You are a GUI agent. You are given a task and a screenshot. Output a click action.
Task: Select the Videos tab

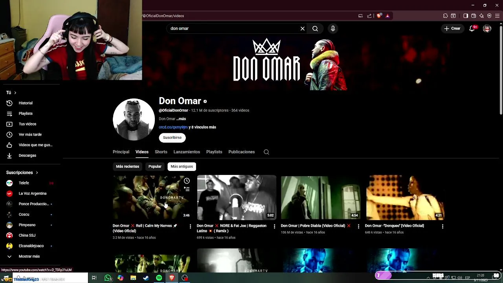(142, 152)
